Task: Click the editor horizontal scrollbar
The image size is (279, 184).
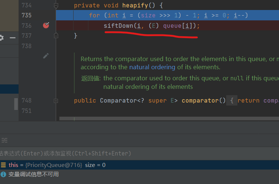Action: click(167, 118)
